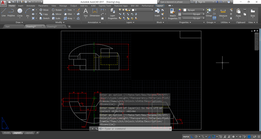Viewport: 261px width, 139px height.
Task: Toggle Clean Screen in status bar
Action: 255,137
